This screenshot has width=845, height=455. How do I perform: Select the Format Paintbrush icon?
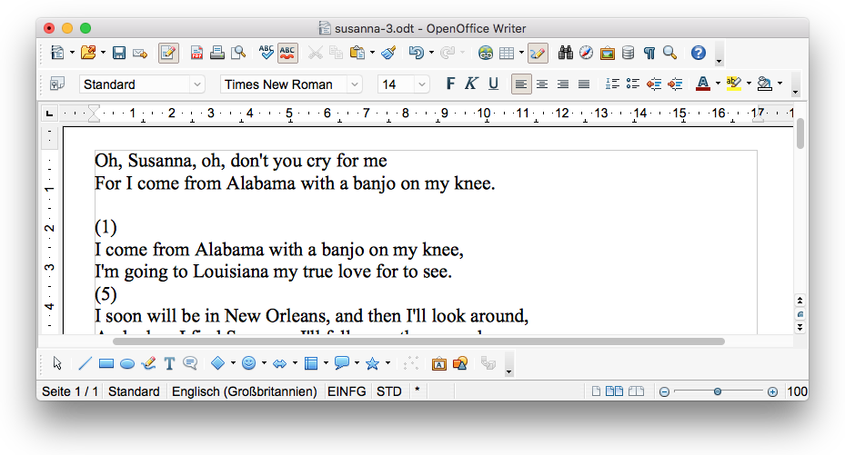388,53
